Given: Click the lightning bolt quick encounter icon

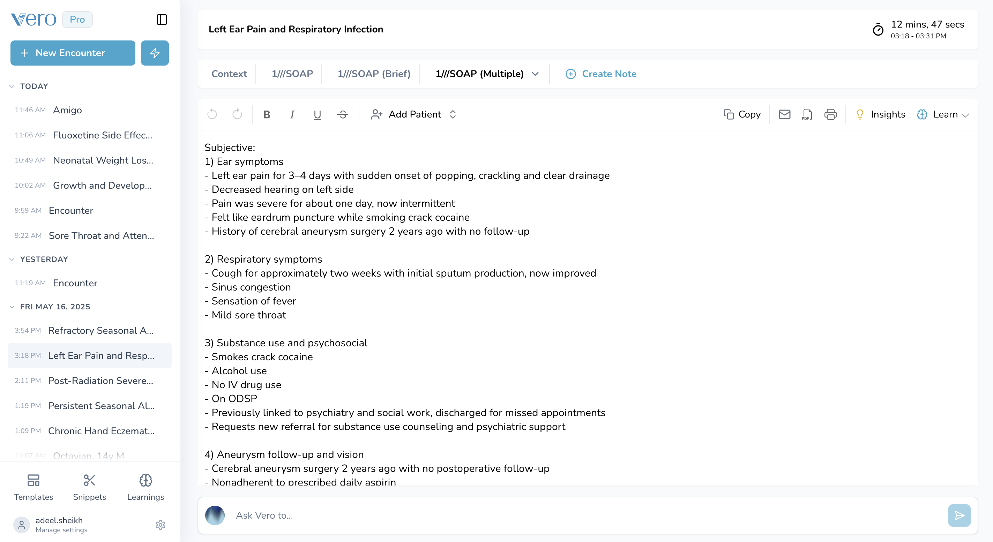Looking at the screenshot, I should (155, 53).
